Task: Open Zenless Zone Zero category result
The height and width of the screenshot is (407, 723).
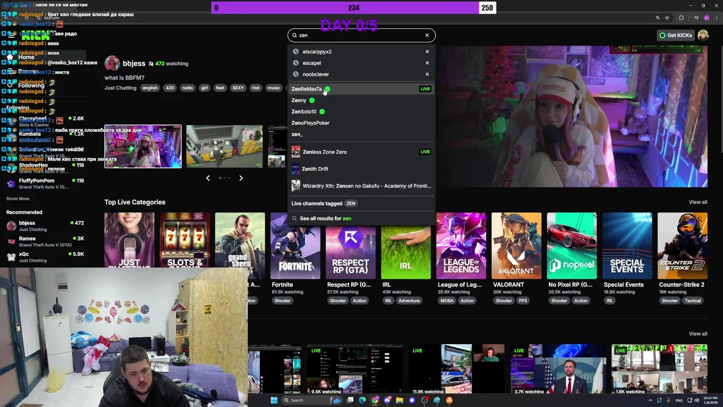Action: click(361, 151)
